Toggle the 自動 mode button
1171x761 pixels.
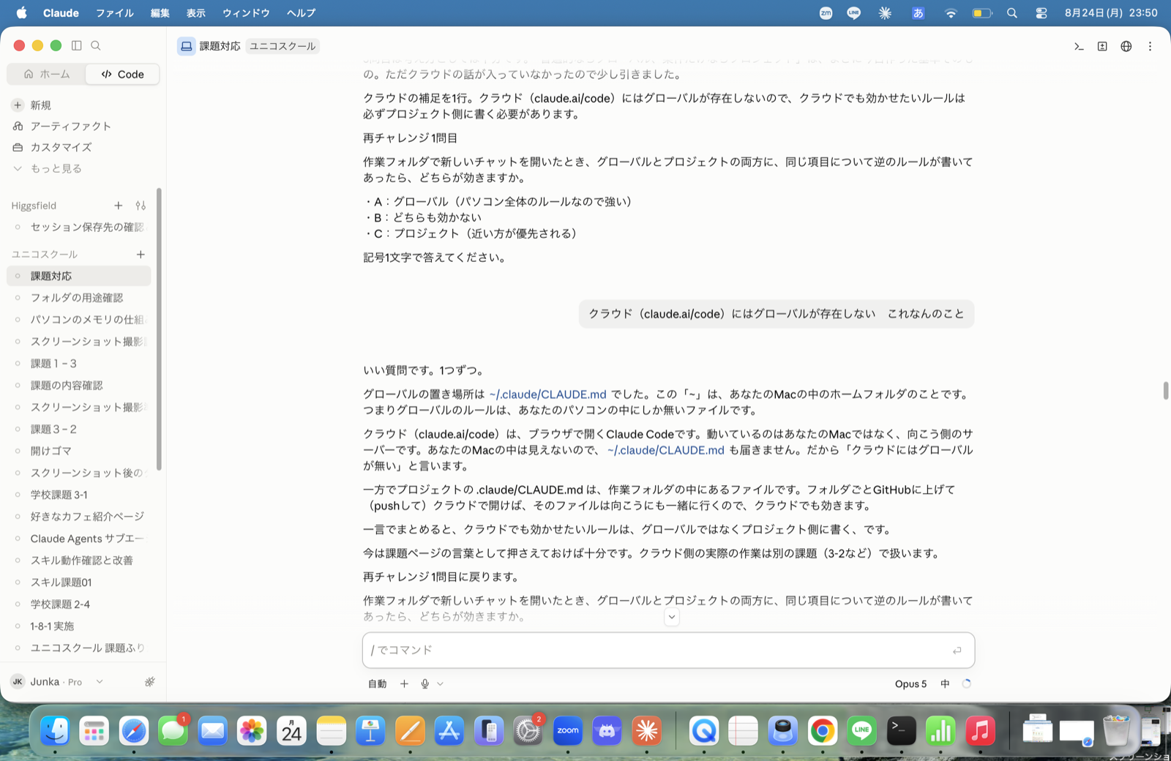tap(378, 683)
